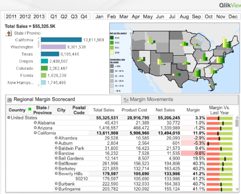Select the Oregon bar in sales chart
The height and width of the screenshot is (194, 241).
pos(45,61)
